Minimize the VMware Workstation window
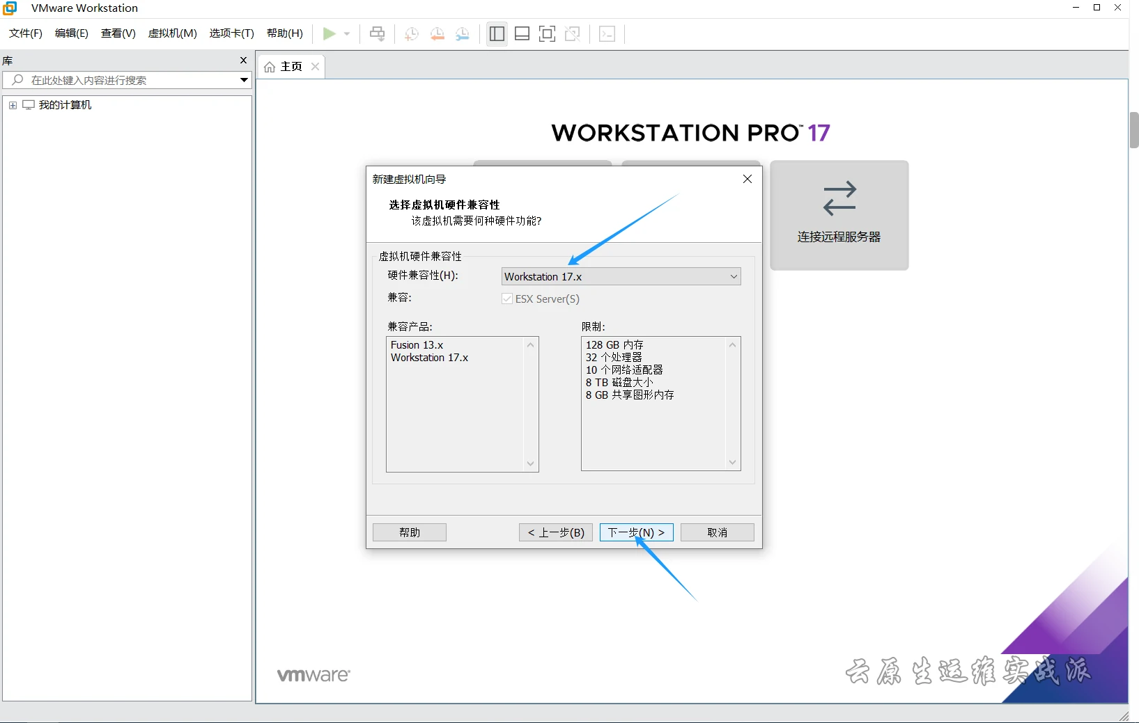The width and height of the screenshot is (1139, 723). pos(1076,8)
